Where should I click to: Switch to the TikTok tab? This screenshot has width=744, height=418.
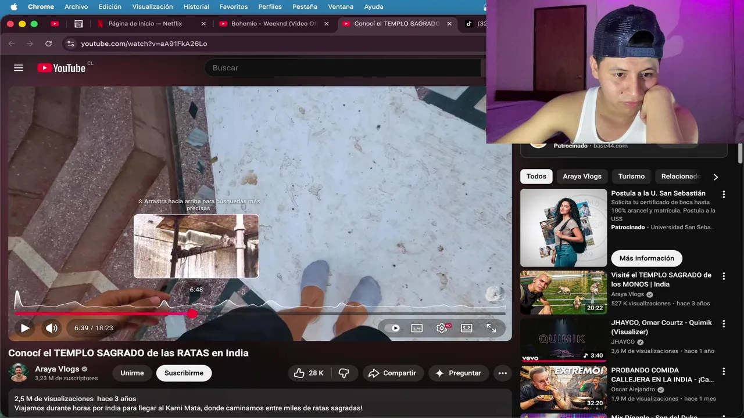click(x=474, y=24)
